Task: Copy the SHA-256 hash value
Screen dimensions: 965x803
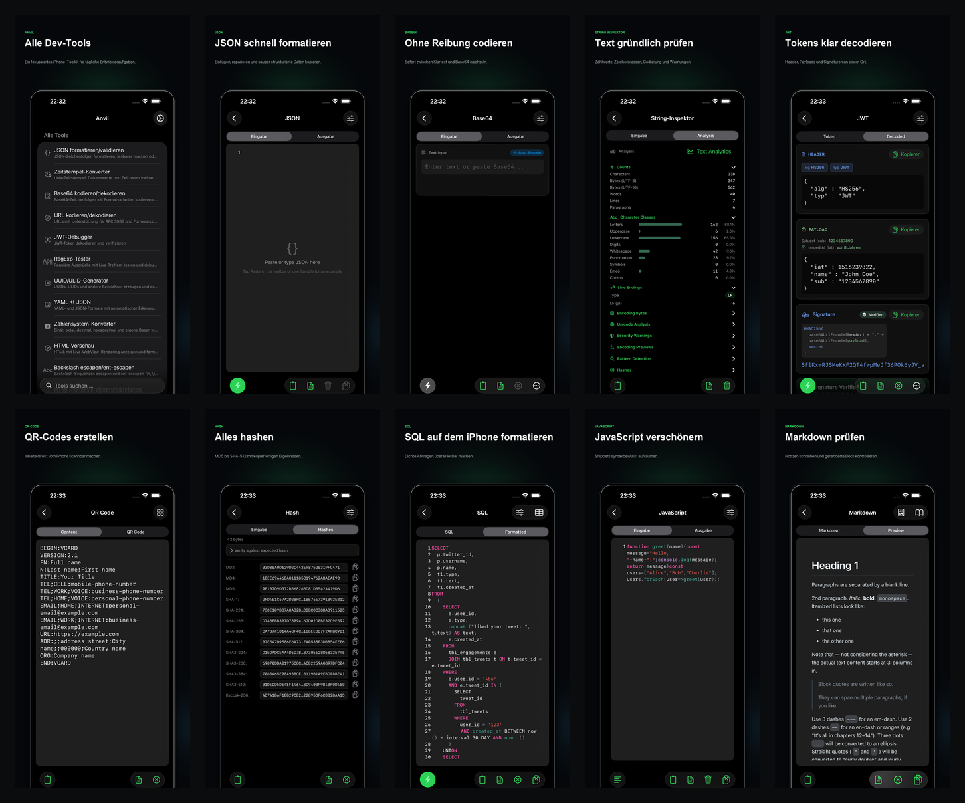Action: tap(356, 620)
